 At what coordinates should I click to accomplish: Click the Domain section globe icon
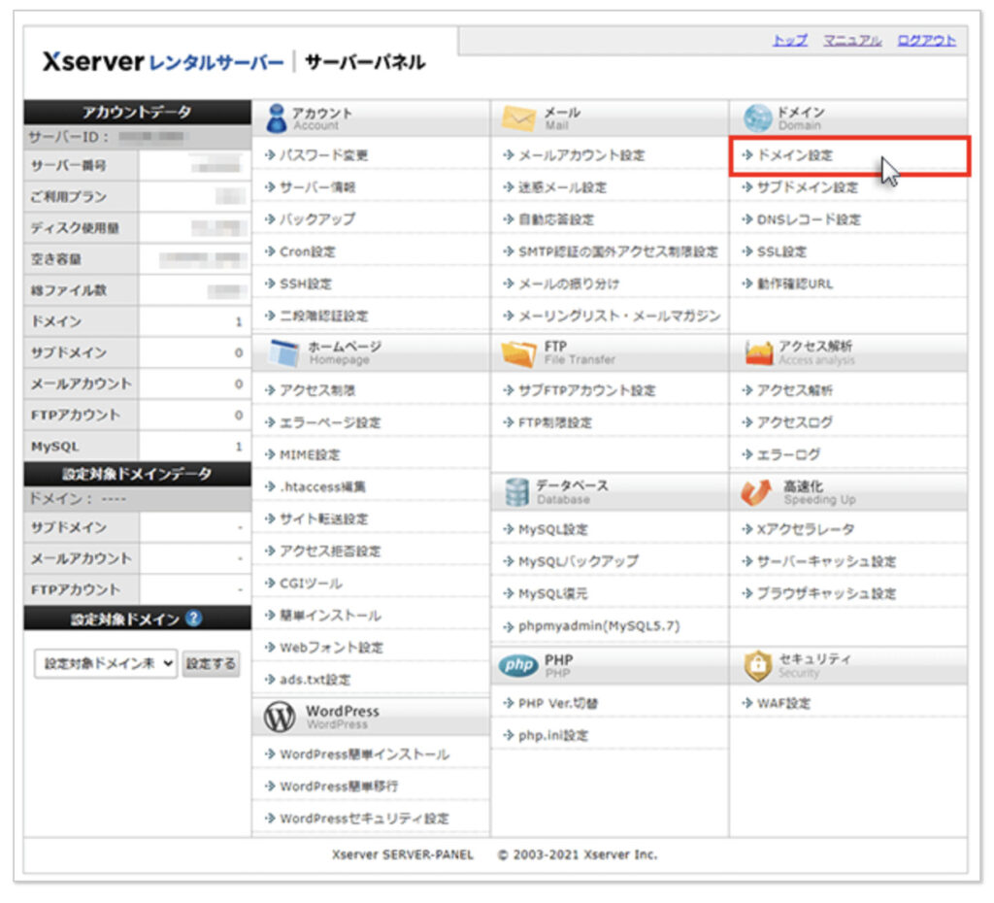(x=757, y=117)
